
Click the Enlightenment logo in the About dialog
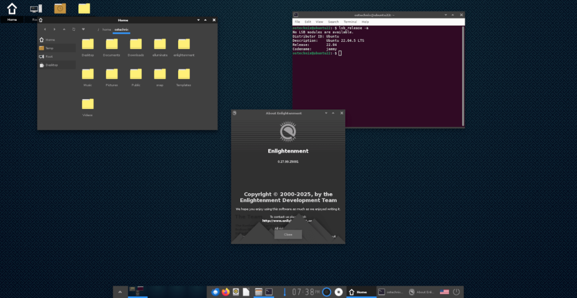[288, 131]
